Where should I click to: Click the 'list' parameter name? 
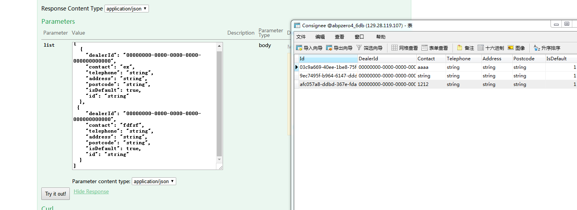(49, 45)
